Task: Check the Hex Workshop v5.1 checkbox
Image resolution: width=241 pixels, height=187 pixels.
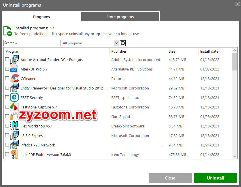Action: [7, 126]
